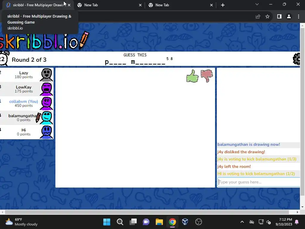Screen dimensions: 305x229
Task: Click the horizontal page scrollbar
Action: [x=147, y=212]
